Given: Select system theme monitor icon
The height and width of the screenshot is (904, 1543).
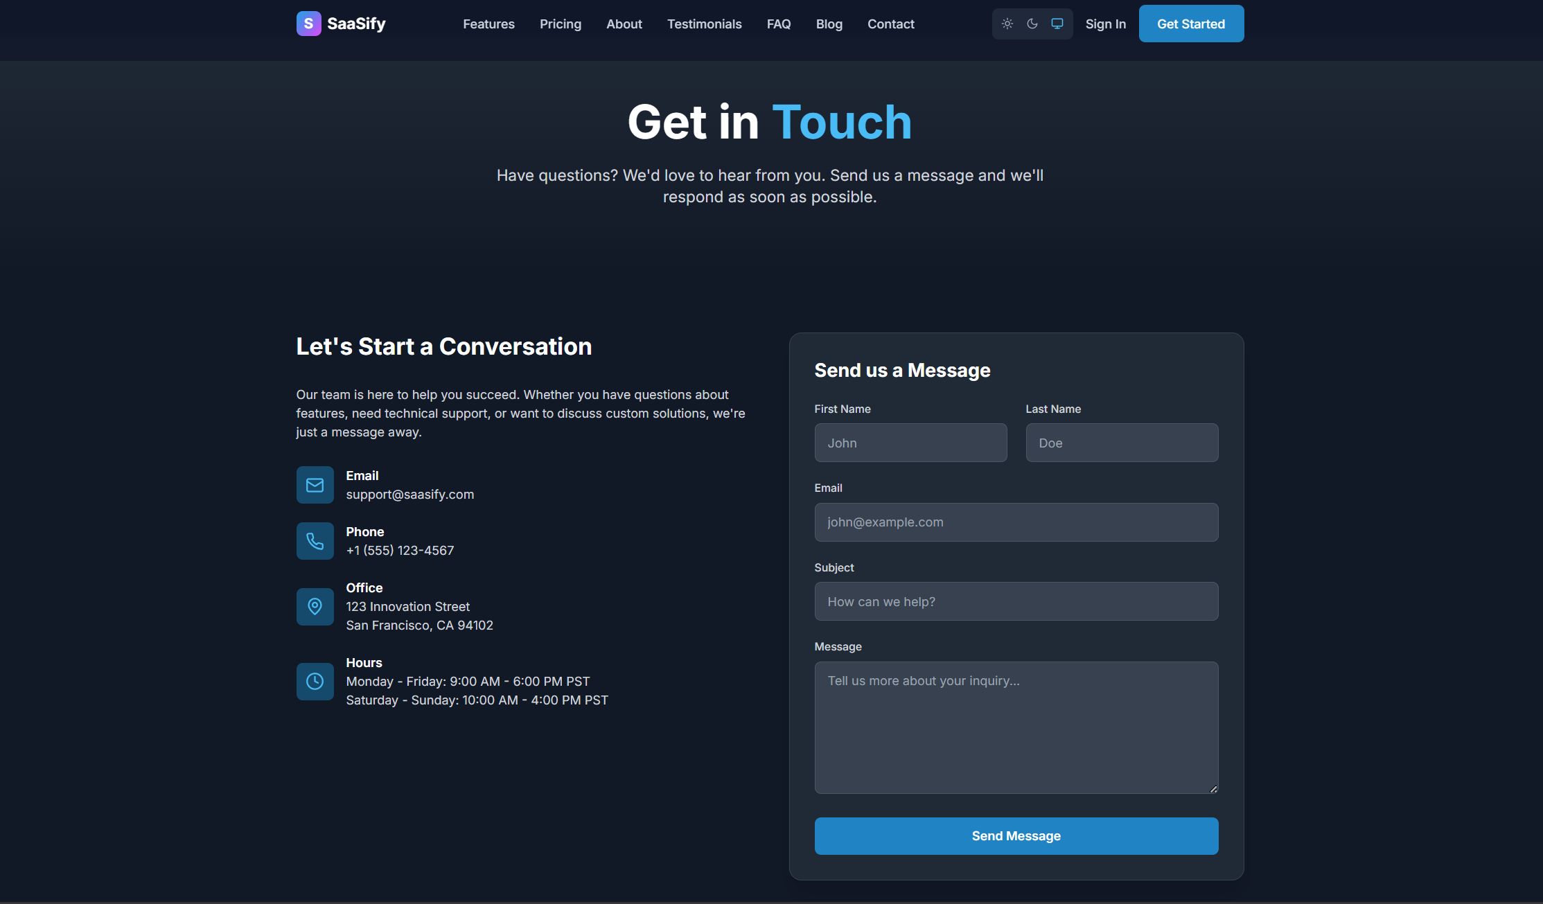Looking at the screenshot, I should 1057,24.
